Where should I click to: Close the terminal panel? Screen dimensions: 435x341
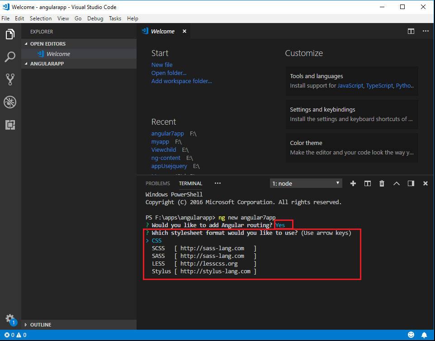tap(426, 183)
